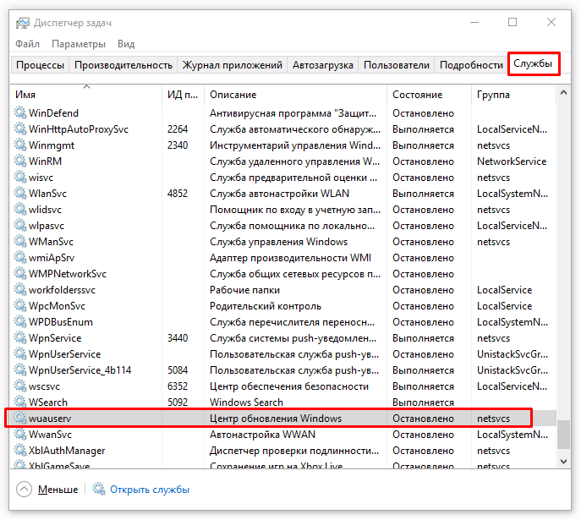Viewport: 581px width, 520px height.
Task: Open the Файл menu
Action: coord(27,44)
